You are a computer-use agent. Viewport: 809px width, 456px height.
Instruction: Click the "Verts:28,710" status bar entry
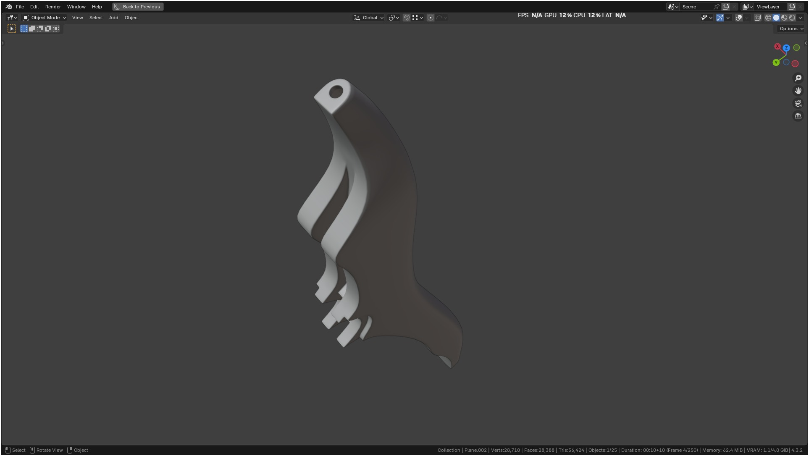pos(505,450)
